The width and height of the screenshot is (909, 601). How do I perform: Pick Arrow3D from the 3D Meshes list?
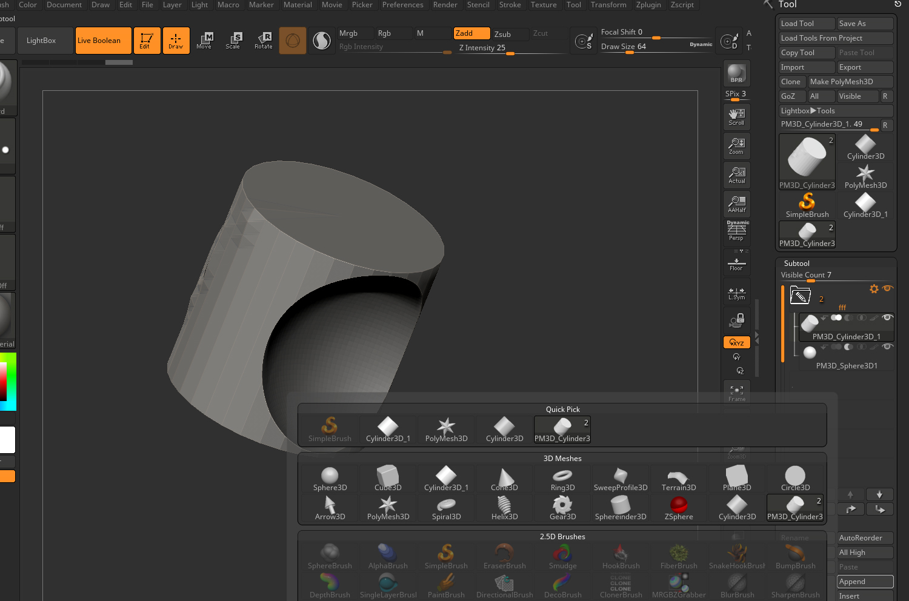330,508
